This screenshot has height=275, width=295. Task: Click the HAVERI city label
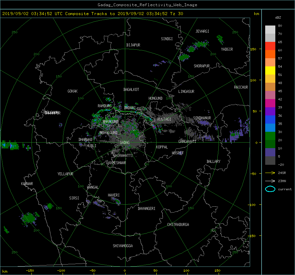coord(114,195)
